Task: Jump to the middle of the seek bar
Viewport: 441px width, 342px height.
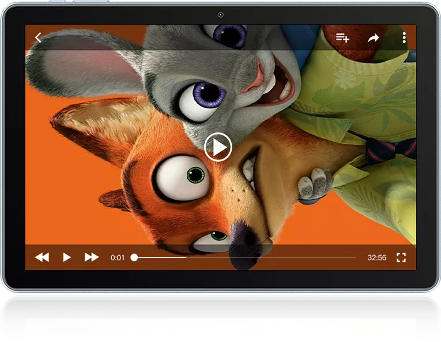Action: (245, 257)
